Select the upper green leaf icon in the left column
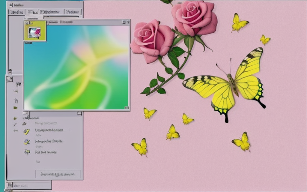The width and height of the screenshot is (307, 192). 15,108
